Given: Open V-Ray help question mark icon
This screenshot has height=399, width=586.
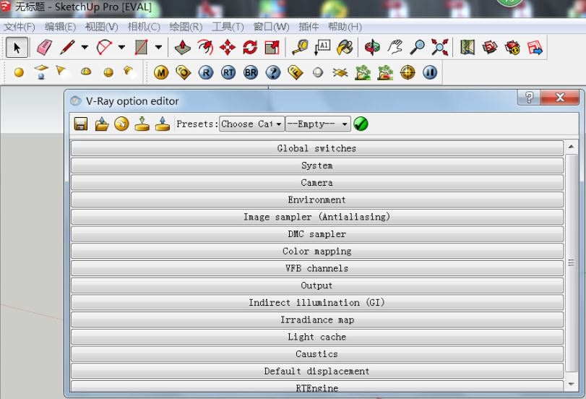Looking at the screenshot, I should coord(273,72).
